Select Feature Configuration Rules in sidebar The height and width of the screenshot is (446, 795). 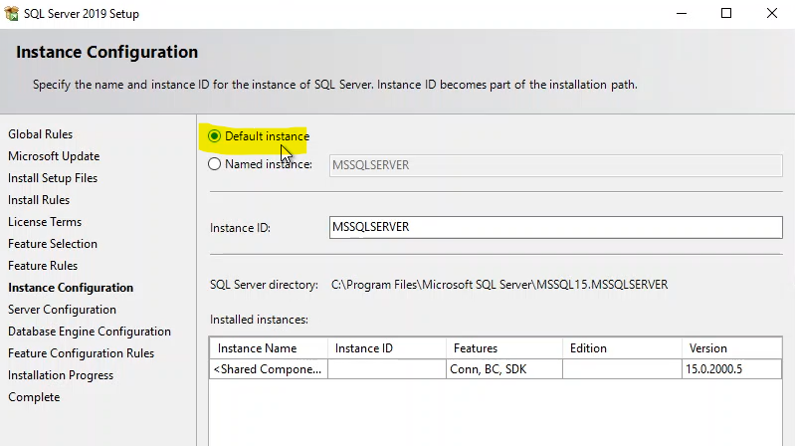(x=82, y=353)
